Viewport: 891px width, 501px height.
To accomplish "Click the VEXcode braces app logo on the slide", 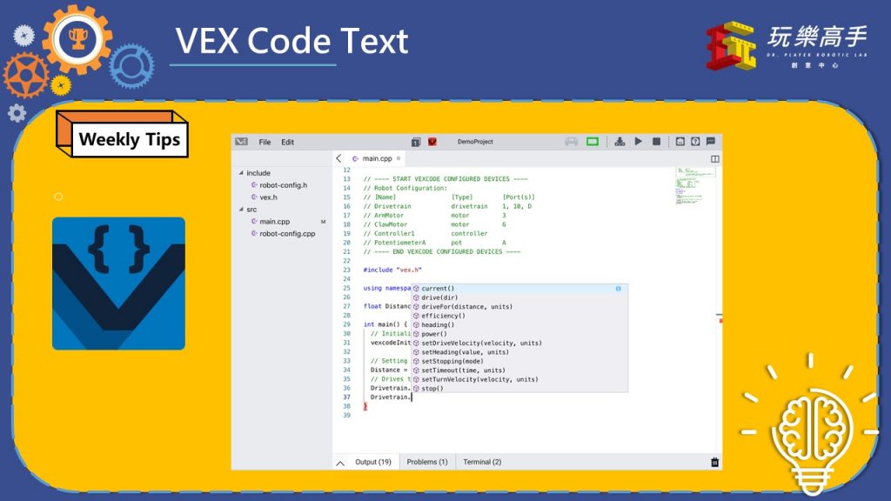I will click(118, 284).
